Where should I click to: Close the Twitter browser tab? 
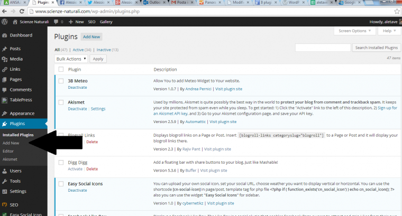pyautogui.click(x=108, y=2)
